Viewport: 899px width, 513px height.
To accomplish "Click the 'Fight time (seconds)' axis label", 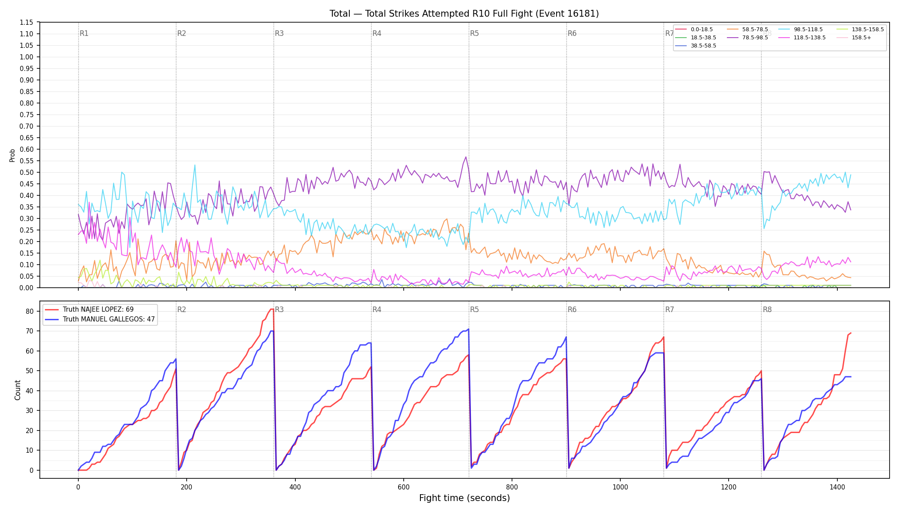I will pos(464,498).
